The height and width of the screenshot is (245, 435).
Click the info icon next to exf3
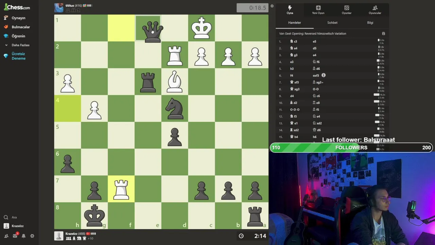(324, 75)
